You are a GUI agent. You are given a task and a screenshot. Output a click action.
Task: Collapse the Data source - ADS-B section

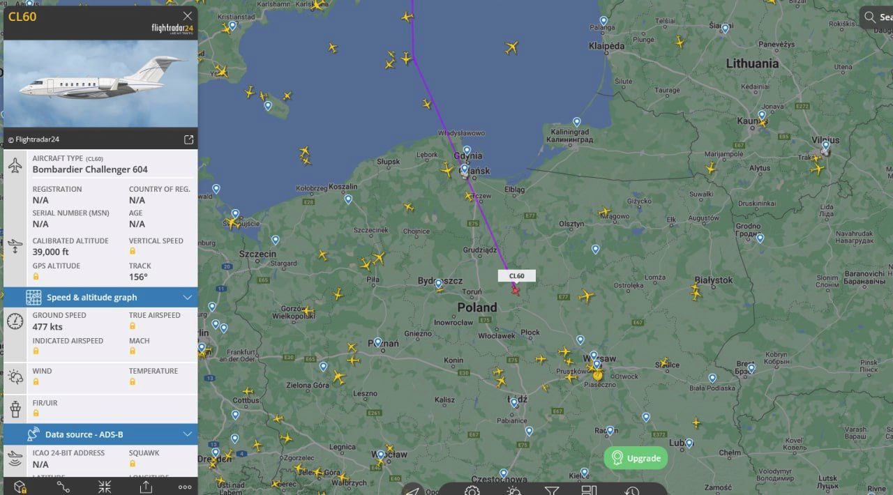[187, 434]
